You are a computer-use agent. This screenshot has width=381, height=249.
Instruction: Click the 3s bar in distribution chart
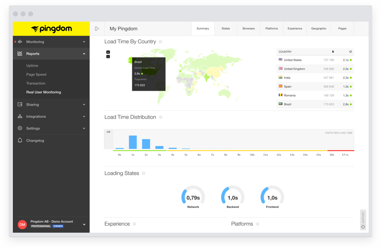pos(159,147)
